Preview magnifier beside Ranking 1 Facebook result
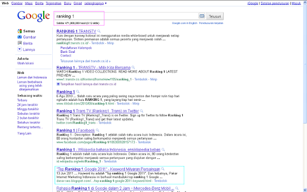307x192 pixels. pyautogui.click(x=97, y=130)
